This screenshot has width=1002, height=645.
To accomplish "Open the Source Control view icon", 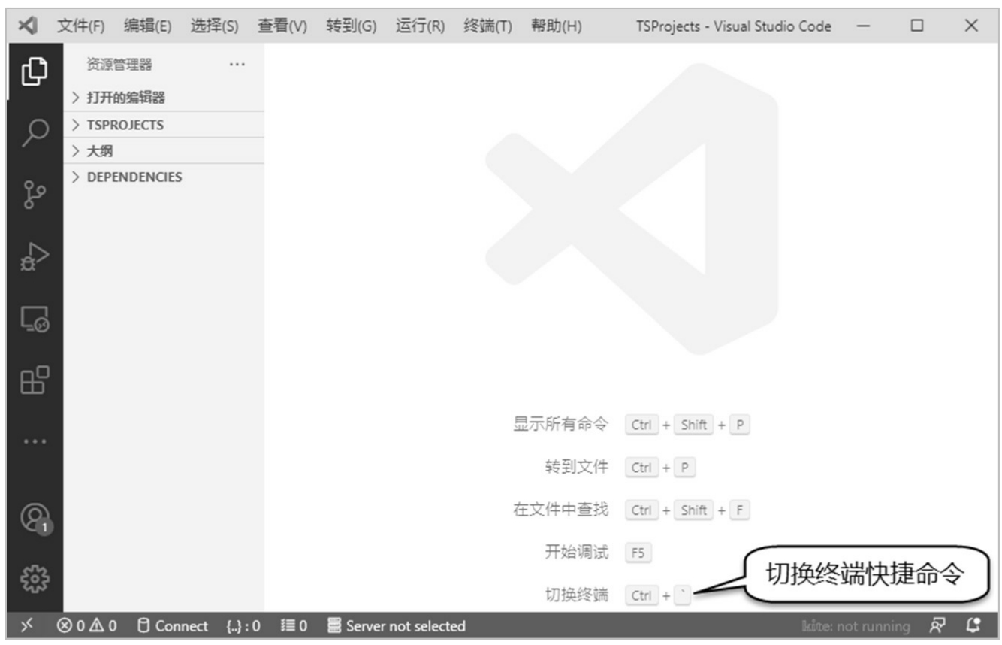I will pyautogui.click(x=35, y=194).
